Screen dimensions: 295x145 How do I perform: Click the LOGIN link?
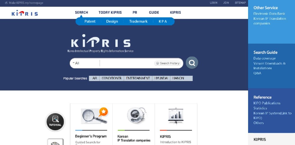[x=214, y=3]
